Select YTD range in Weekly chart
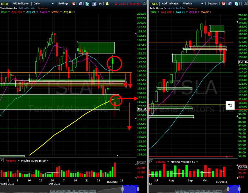This screenshot has width=248, height=193. [x=186, y=191]
